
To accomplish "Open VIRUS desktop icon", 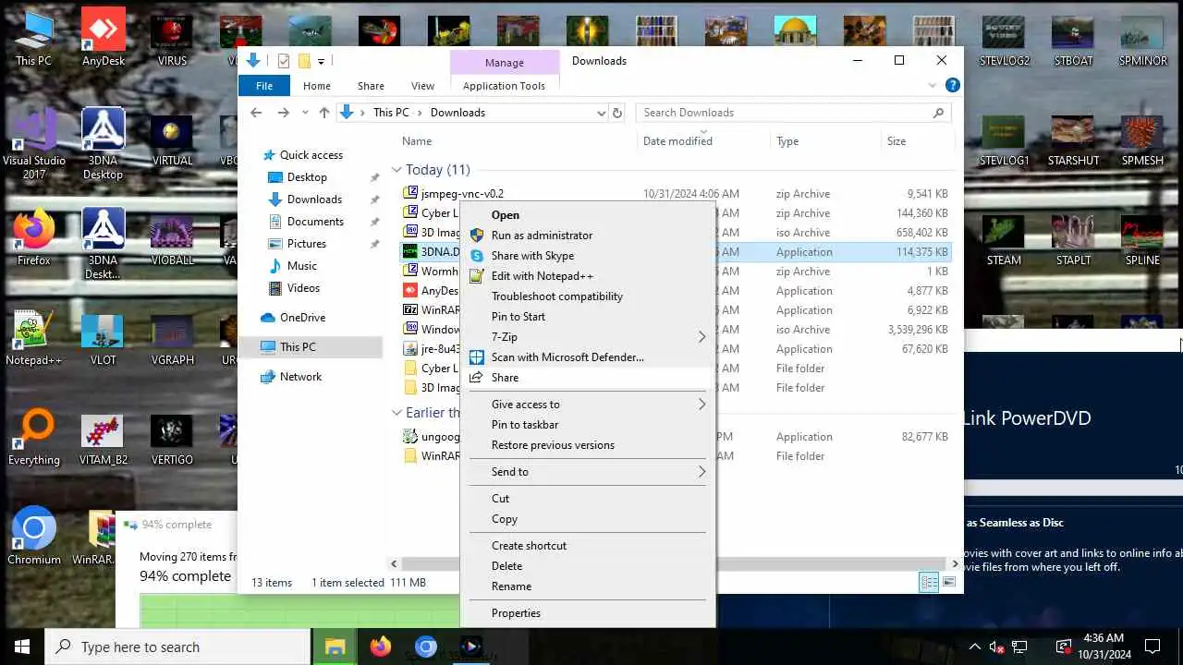I will pos(172,38).
